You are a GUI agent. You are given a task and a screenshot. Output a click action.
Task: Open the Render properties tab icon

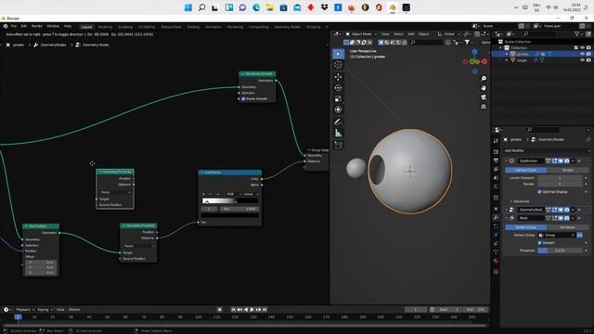[x=496, y=152]
